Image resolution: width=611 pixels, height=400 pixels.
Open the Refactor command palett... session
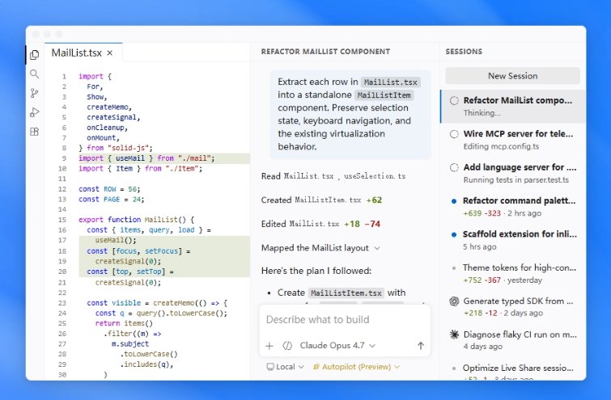(x=513, y=207)
